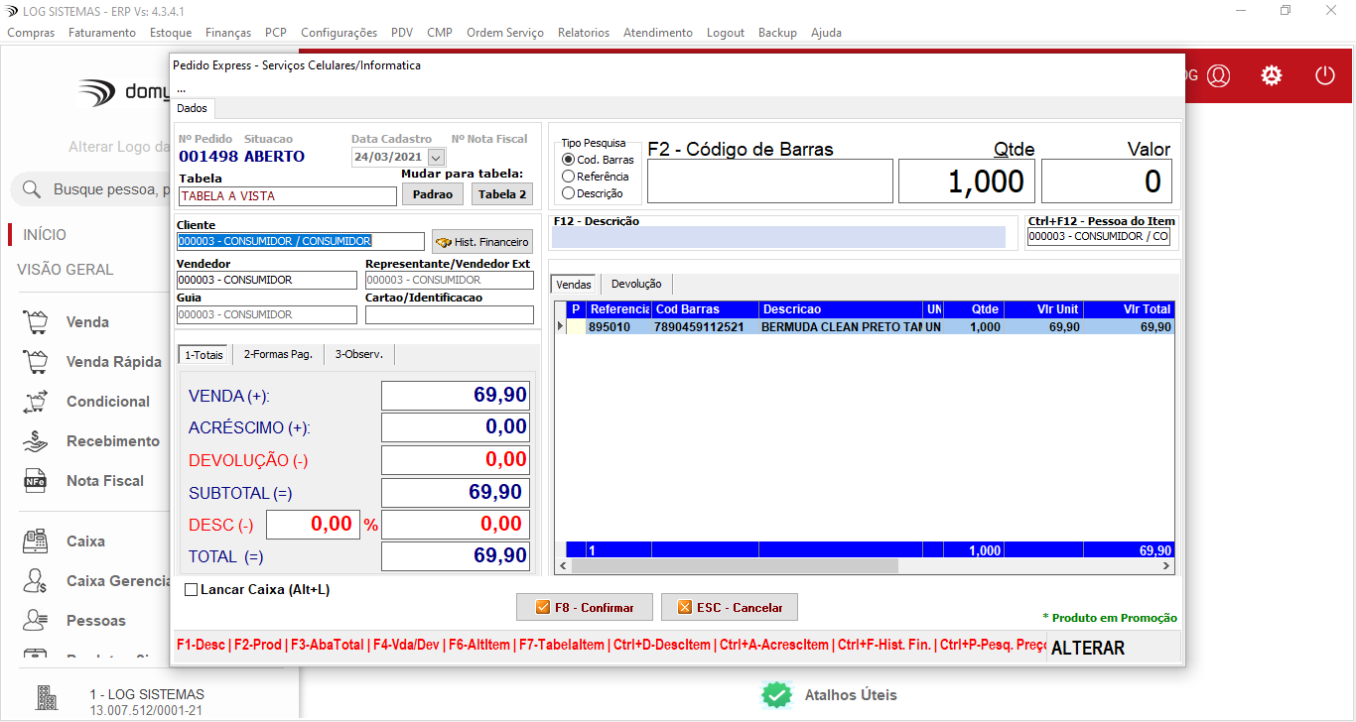Image resolution: width=1356 pixels, height=722 pixels.
Task: Select the Dados tab
Action: 193,108
